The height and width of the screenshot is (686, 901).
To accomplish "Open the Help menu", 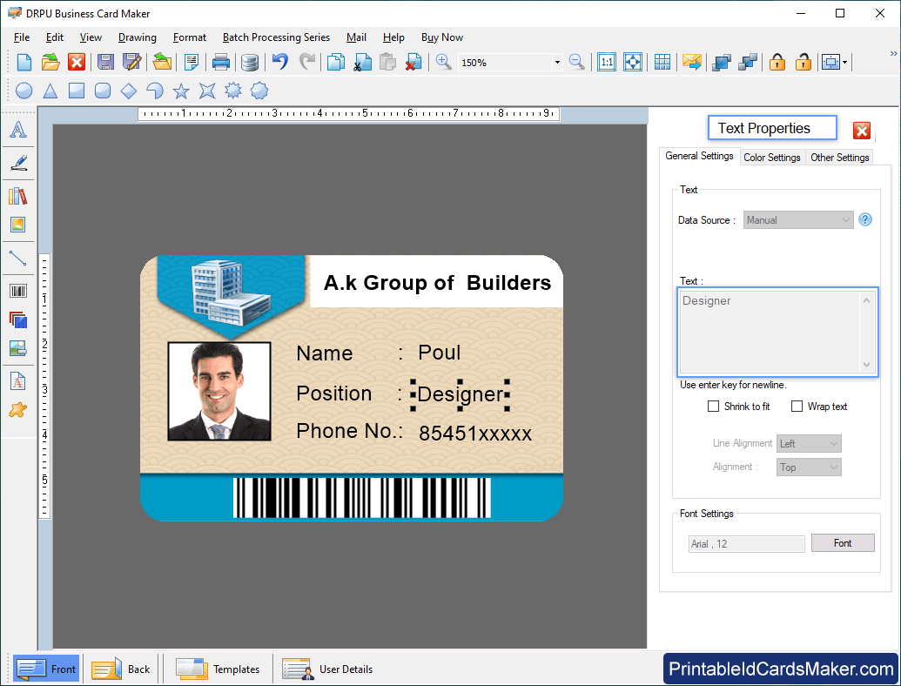I will [393, 37].
